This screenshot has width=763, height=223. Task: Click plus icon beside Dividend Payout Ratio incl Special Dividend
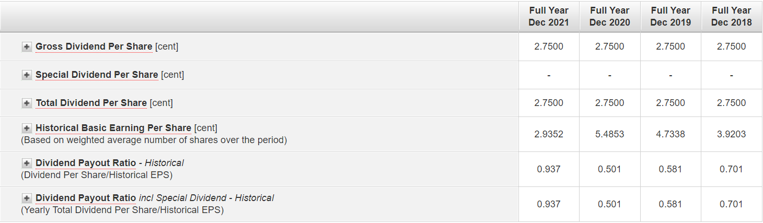click(27, 198)
